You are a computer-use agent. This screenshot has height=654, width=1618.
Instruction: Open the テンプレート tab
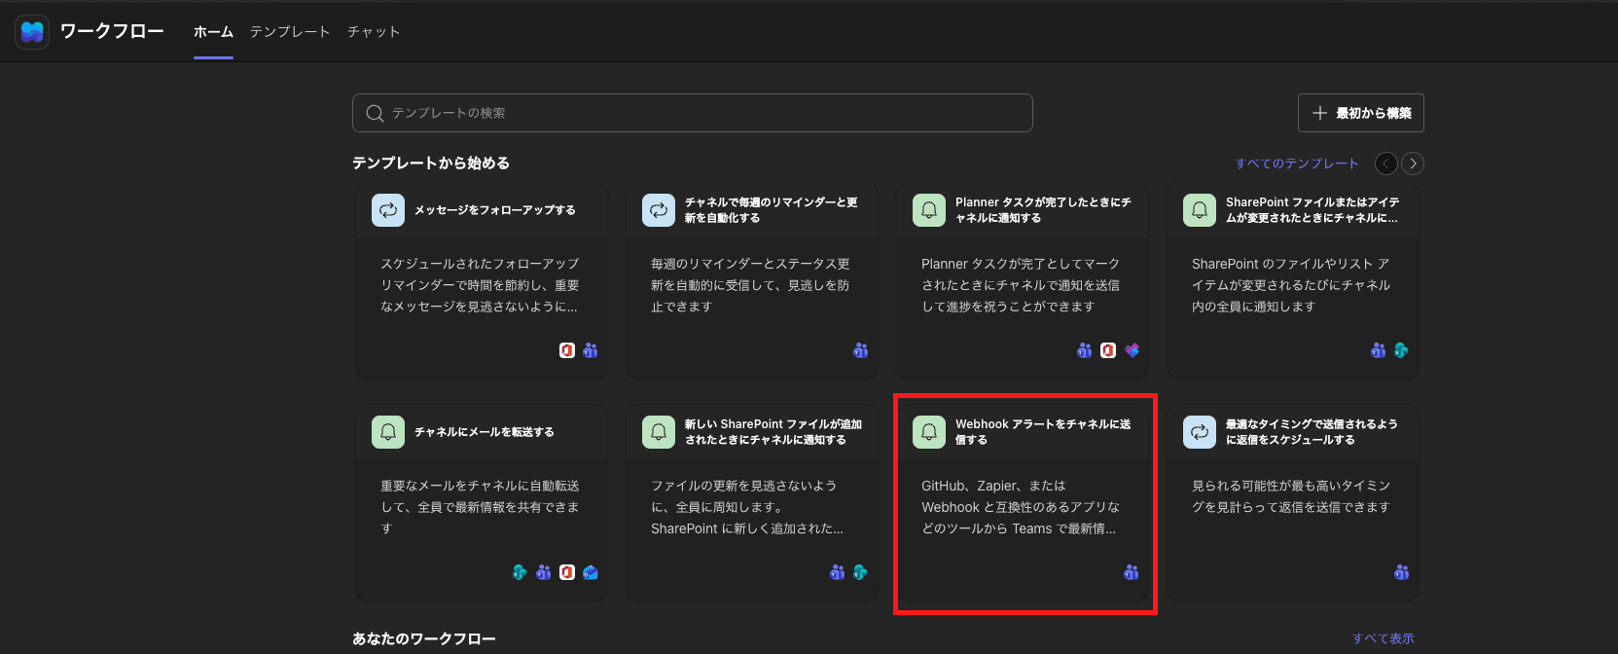click(x=290, y=32)
